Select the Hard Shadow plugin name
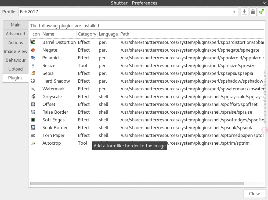Screen dimensions: 268x200 click(x=56, y=81)
